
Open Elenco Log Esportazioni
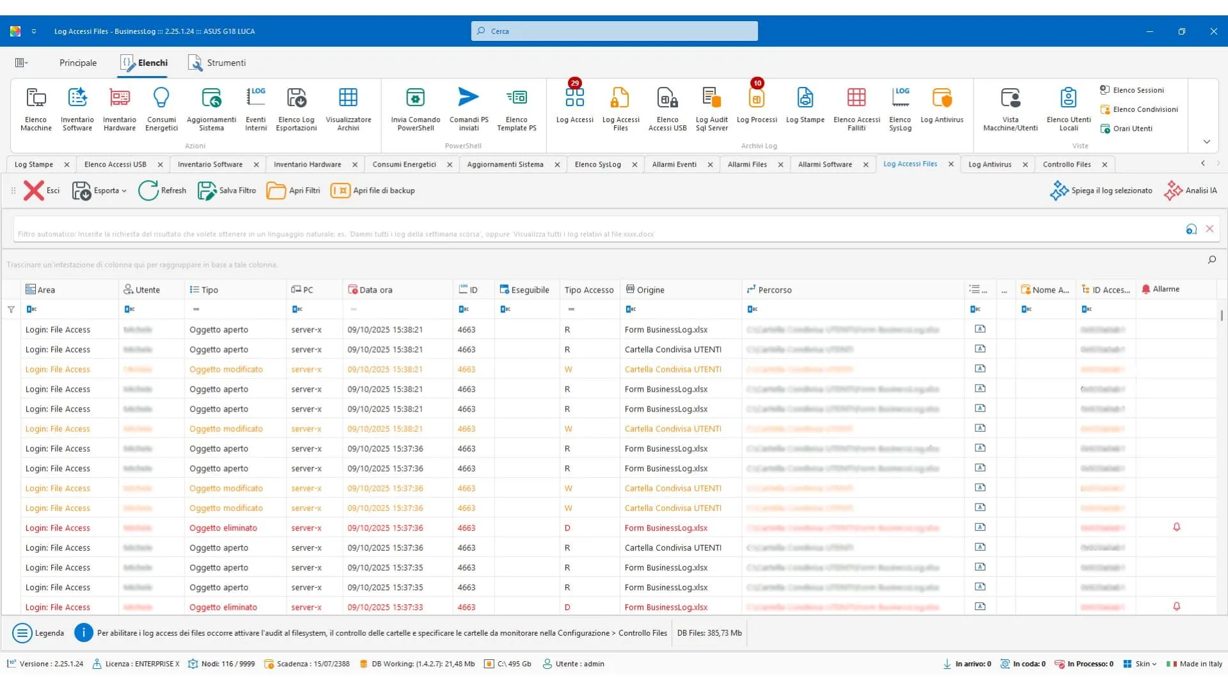(296, 109)
